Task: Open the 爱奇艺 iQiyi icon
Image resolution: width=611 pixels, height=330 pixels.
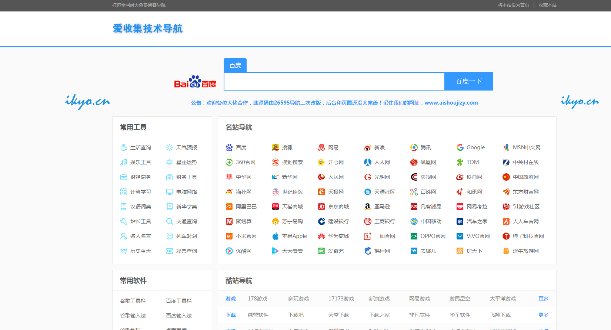Action: 321,251
